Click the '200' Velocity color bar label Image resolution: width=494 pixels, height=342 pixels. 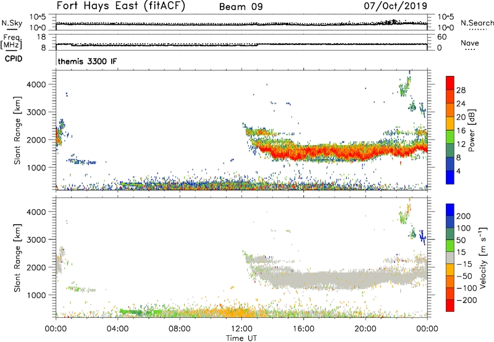tap(464, 216)
